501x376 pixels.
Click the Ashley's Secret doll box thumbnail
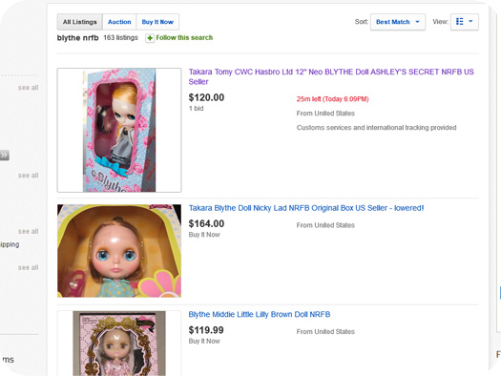point(119,130)
